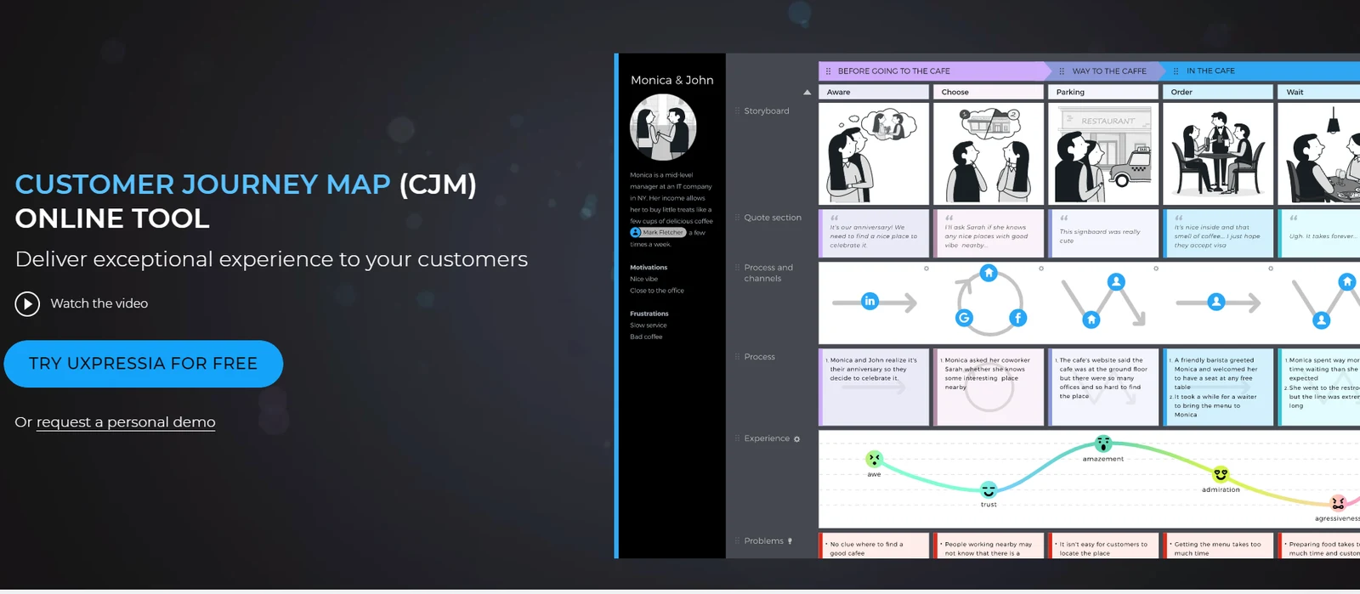The image size is (1360, 594).
Task: Click the Mark Fletcher user tag
Action: (658, 232)
